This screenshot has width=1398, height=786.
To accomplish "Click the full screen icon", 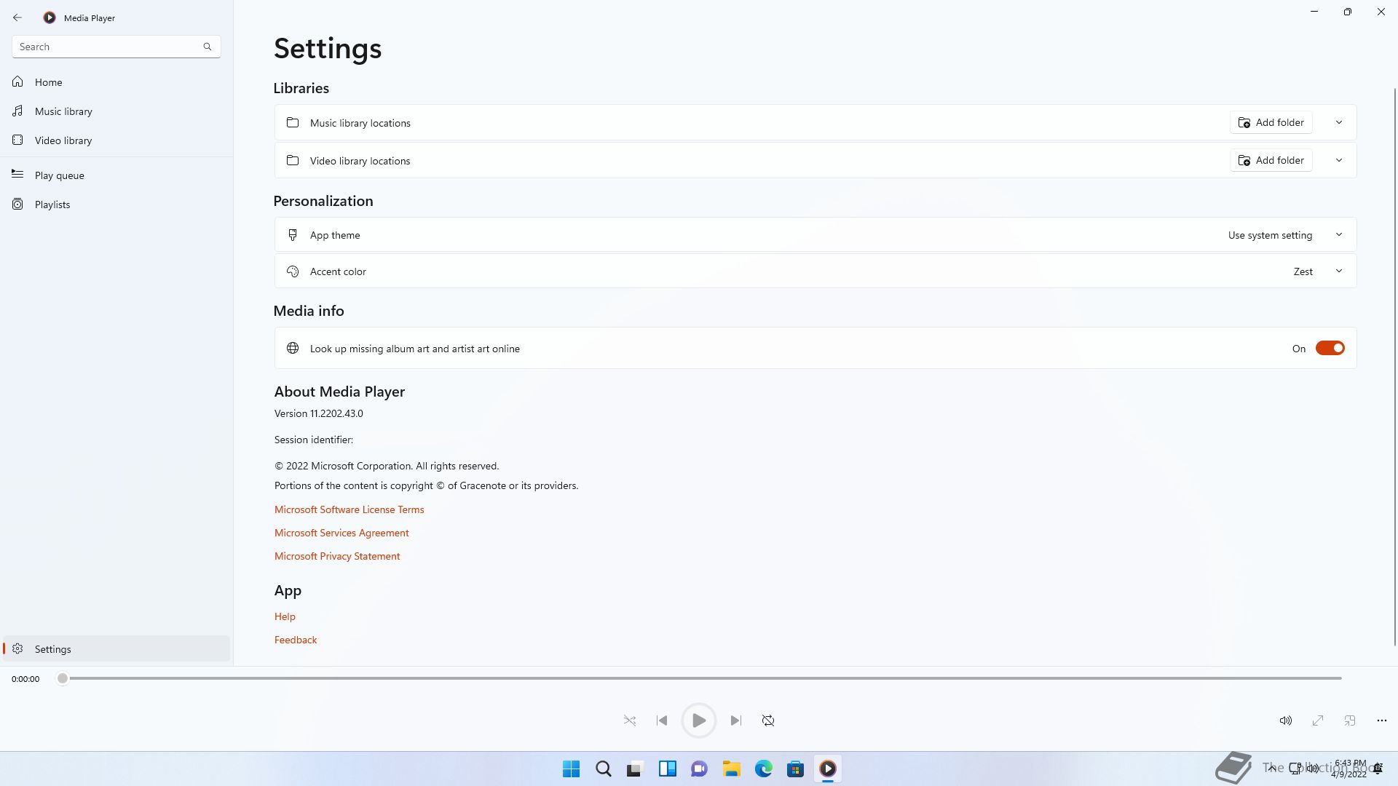I will (x=1318, y=720).
